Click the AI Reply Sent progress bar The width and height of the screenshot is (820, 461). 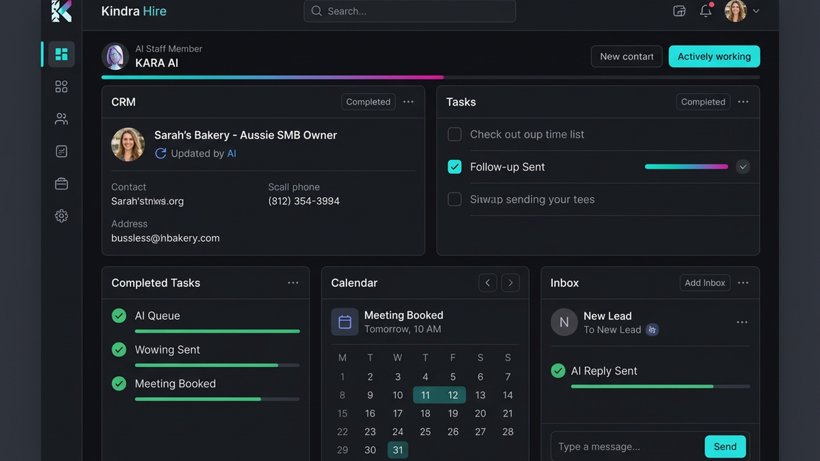(x=661, y=386)
